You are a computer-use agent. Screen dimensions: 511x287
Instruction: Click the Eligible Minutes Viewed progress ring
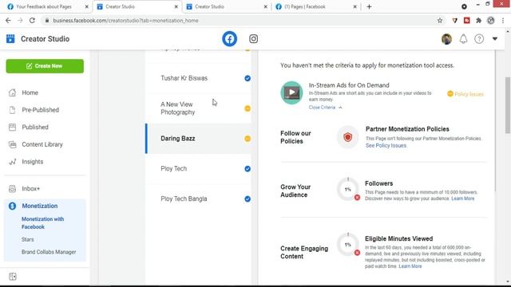coord(348,245)
